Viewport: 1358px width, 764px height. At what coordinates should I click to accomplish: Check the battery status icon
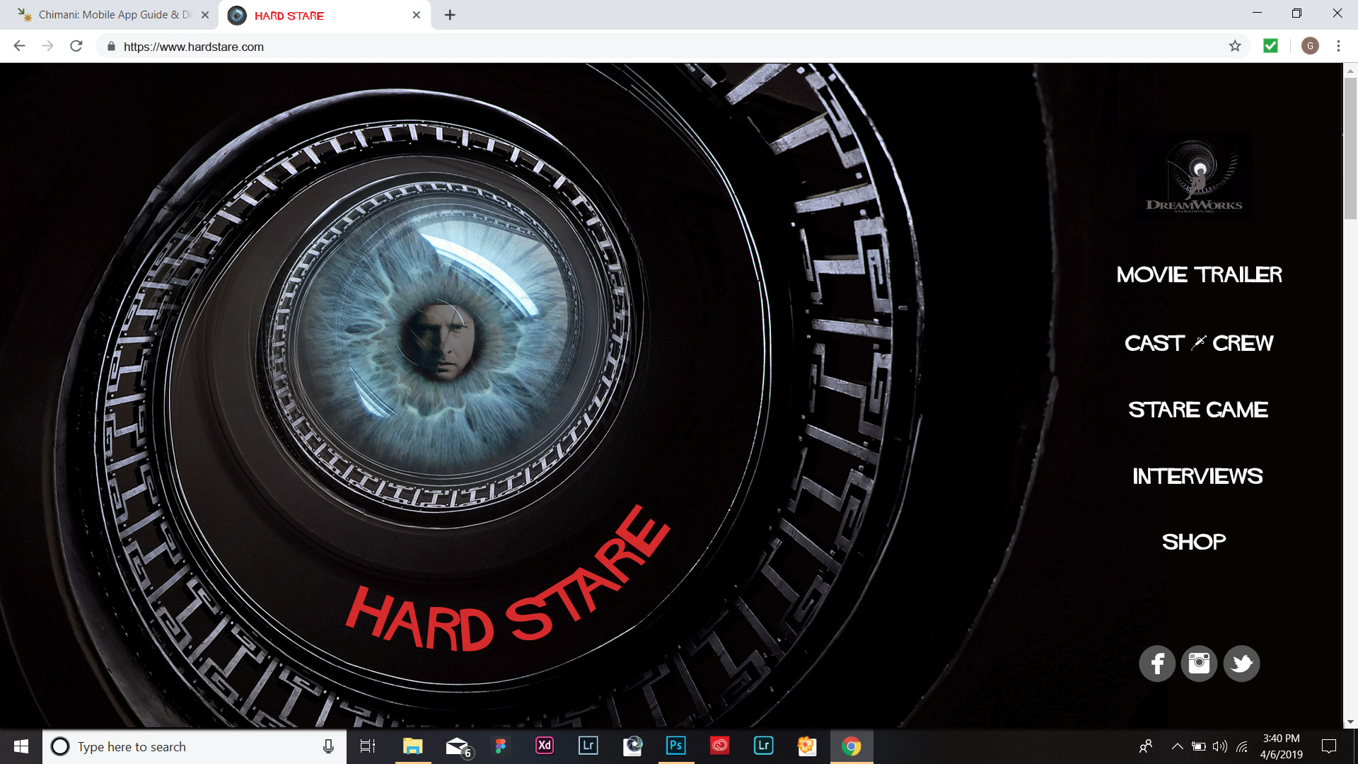(1199, 746)
